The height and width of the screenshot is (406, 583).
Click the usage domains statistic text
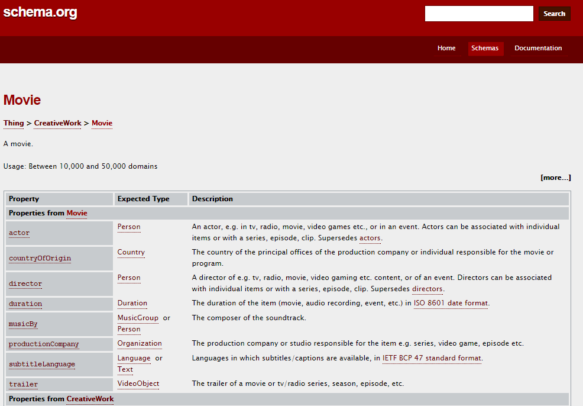[80, 166]
